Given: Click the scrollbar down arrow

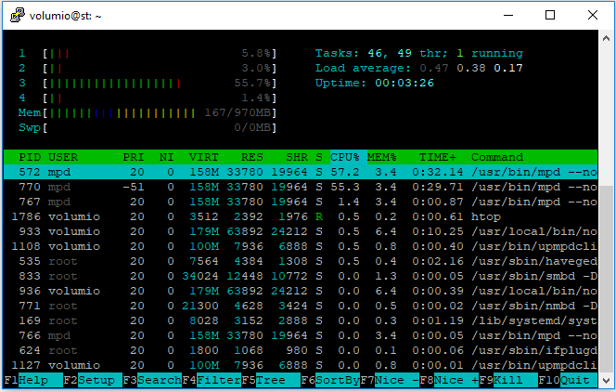Looking at the screenshot, I should pos(606,380).
